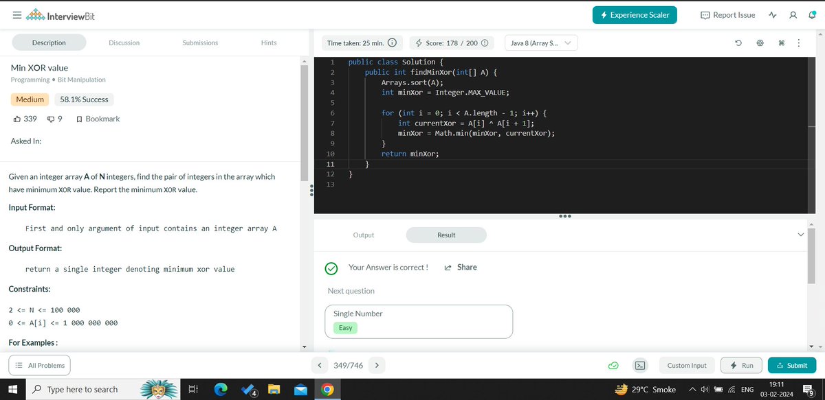Click the horizontal editor splitter dots handle

pos(565,216)
